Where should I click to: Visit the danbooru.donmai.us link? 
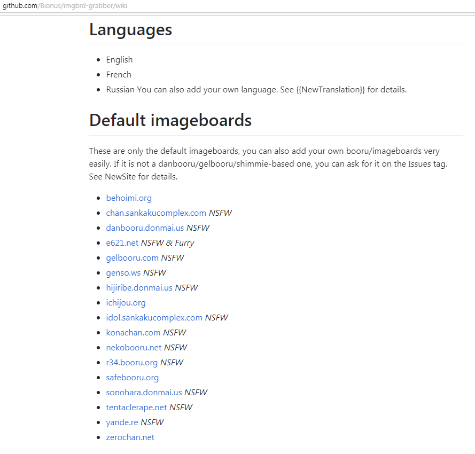[x=145, y=228]
